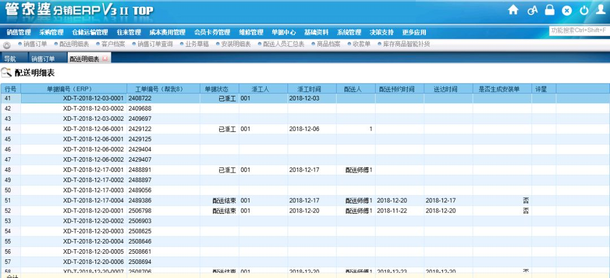This screenshot has height=278, width=610.
Task: Open the user profile icon
Action: [601, 10]
